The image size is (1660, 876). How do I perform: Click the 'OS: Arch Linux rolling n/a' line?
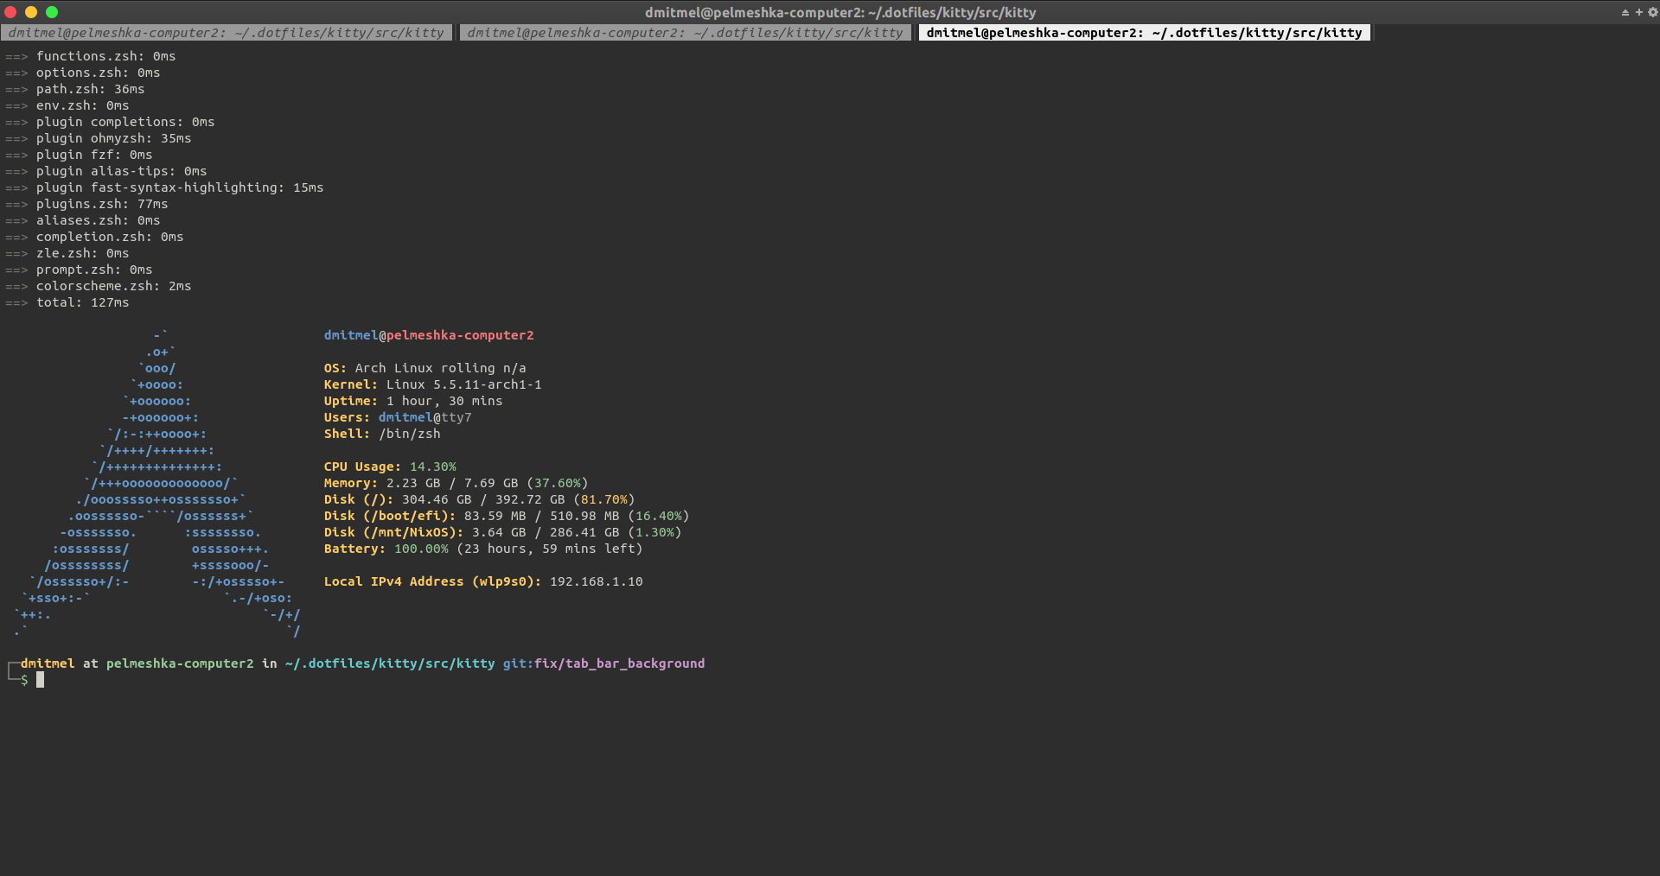[425, 368]
